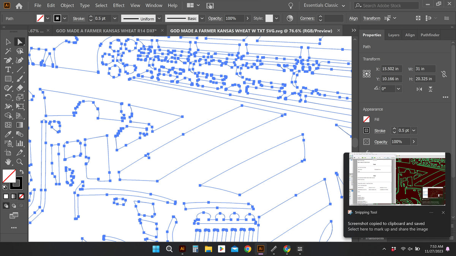Select the Rectangle tool

pyautogui.click(x=8, y=79)
